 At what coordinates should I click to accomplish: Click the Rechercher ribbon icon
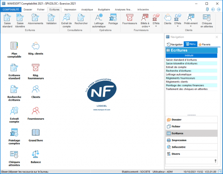[x=81, y=19]
